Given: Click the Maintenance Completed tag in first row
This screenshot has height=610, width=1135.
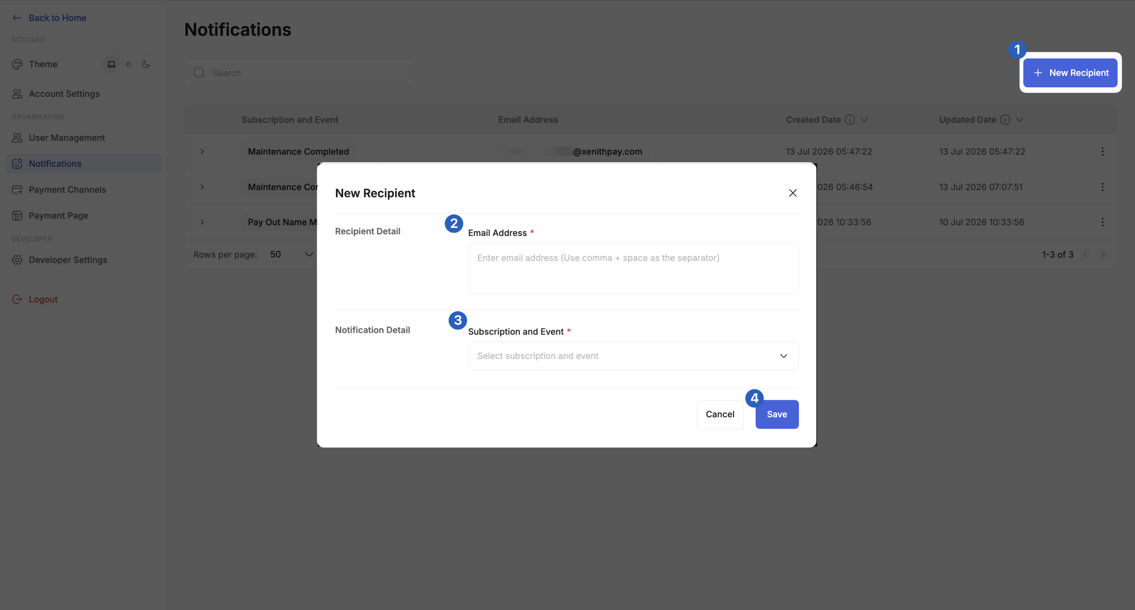Looking at the screenshot, I should [x=298, y=151].
